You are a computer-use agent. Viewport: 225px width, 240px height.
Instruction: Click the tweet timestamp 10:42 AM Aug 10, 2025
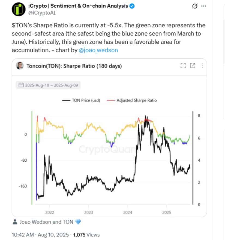pos(40,235)
